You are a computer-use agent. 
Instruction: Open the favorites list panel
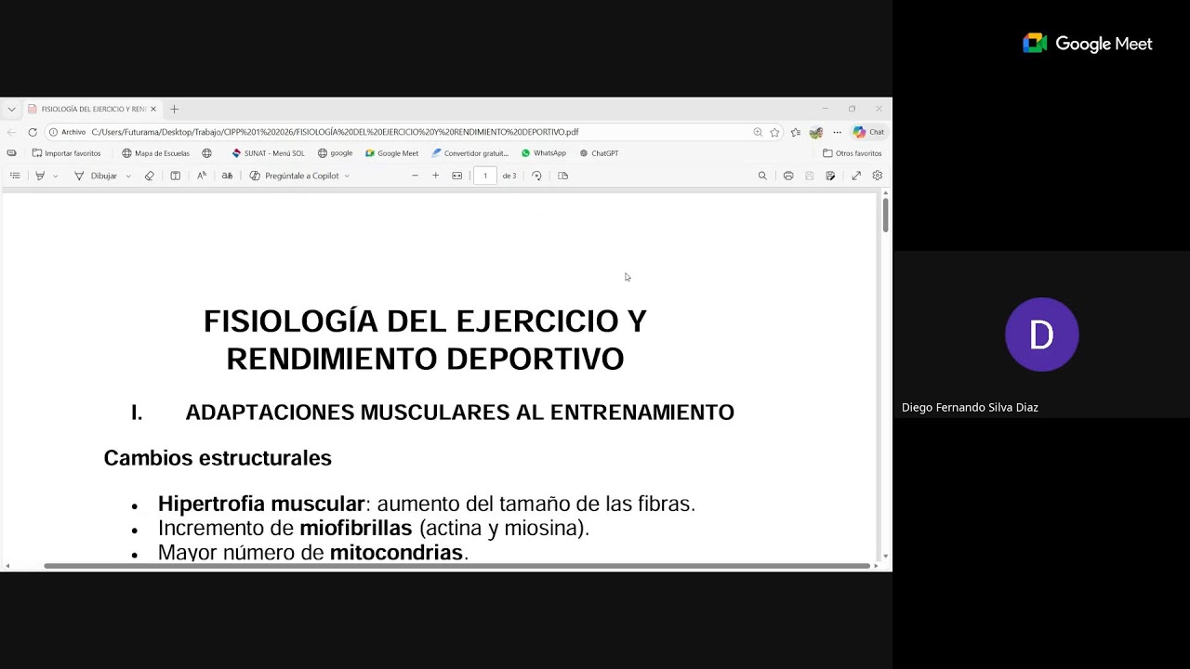(x=796, y=132)
